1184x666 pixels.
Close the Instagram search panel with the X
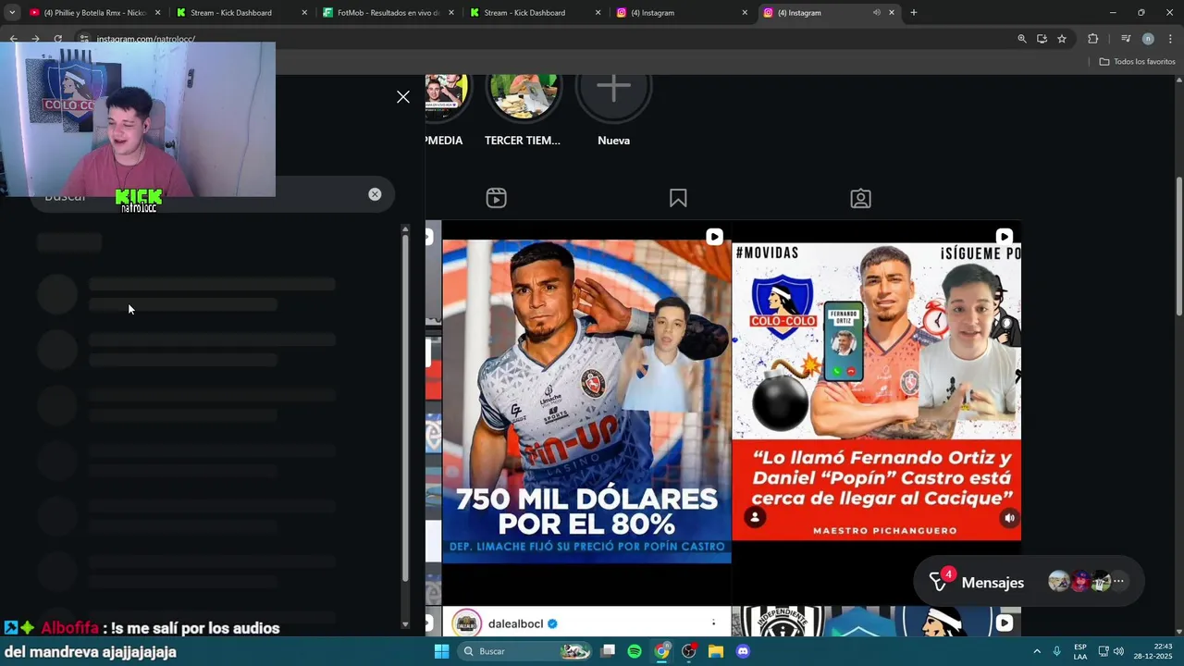tap(403, 97)
